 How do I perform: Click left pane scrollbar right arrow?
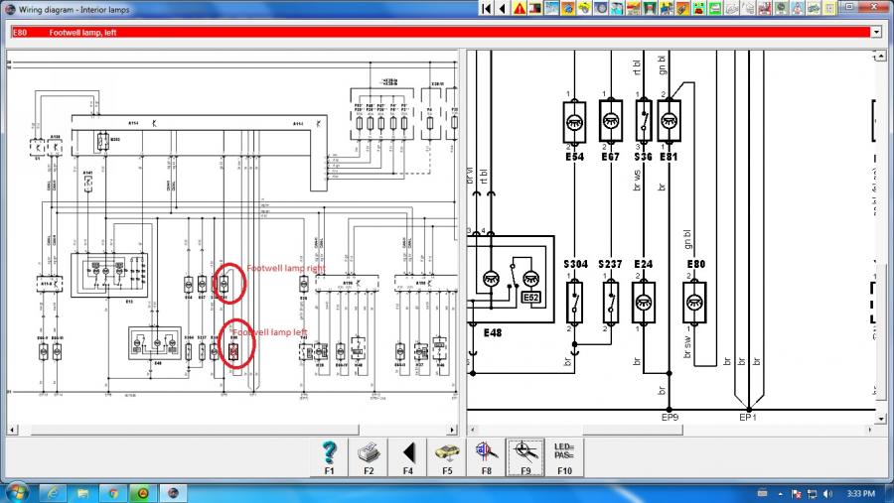453,430
